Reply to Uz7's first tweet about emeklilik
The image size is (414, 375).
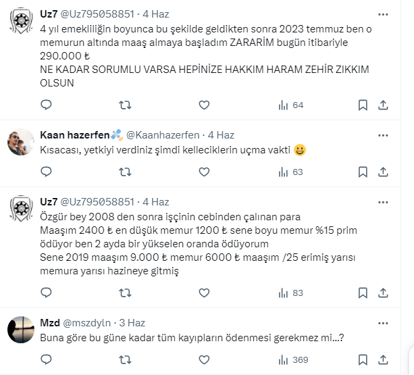(46, 105)
